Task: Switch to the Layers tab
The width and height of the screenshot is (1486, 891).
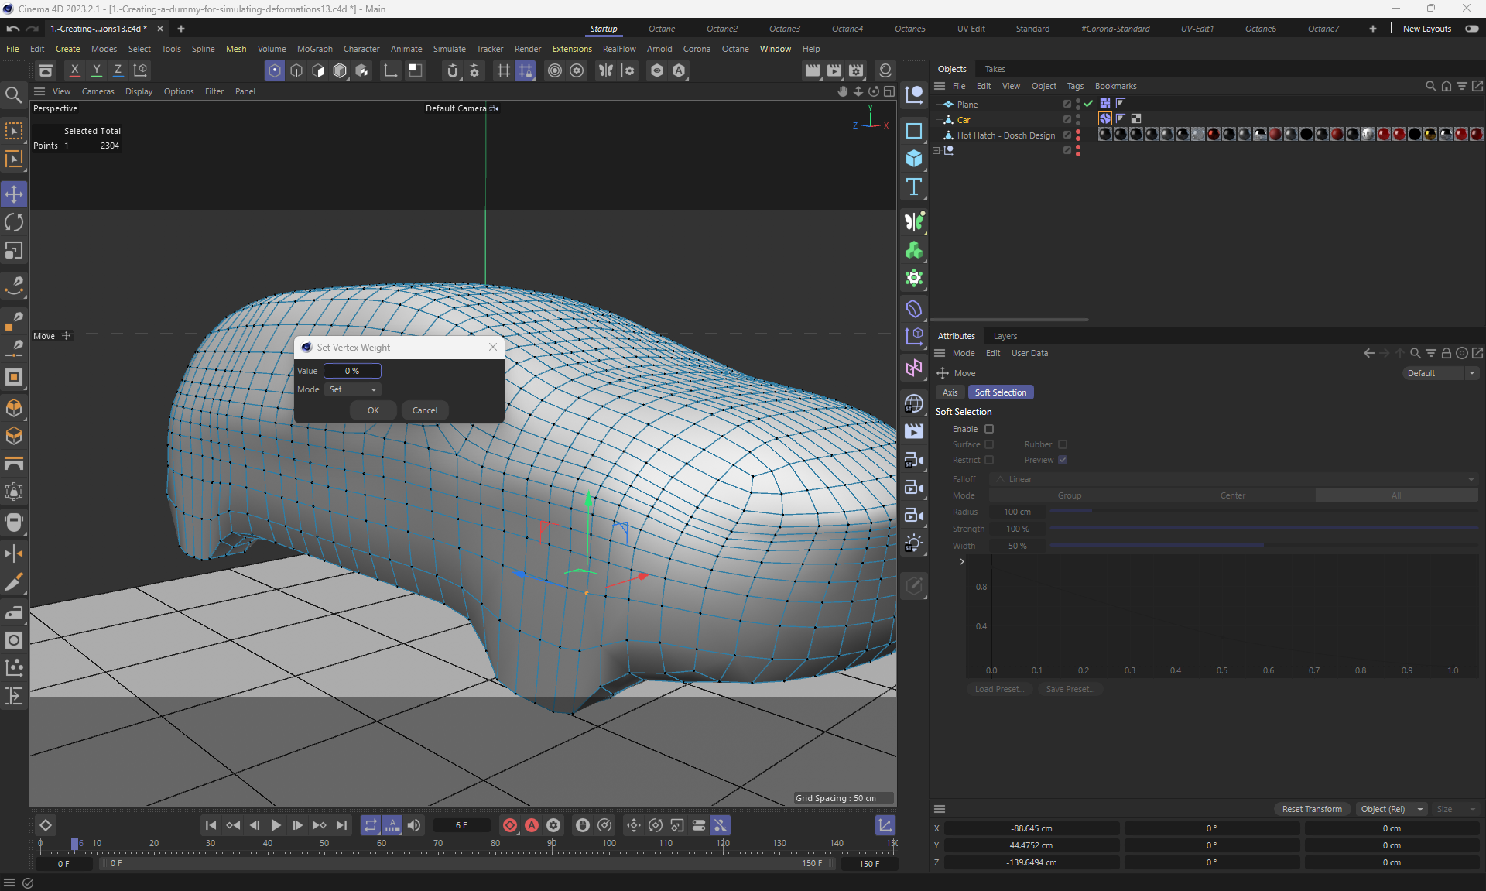Action: (x=1005, y=336)
